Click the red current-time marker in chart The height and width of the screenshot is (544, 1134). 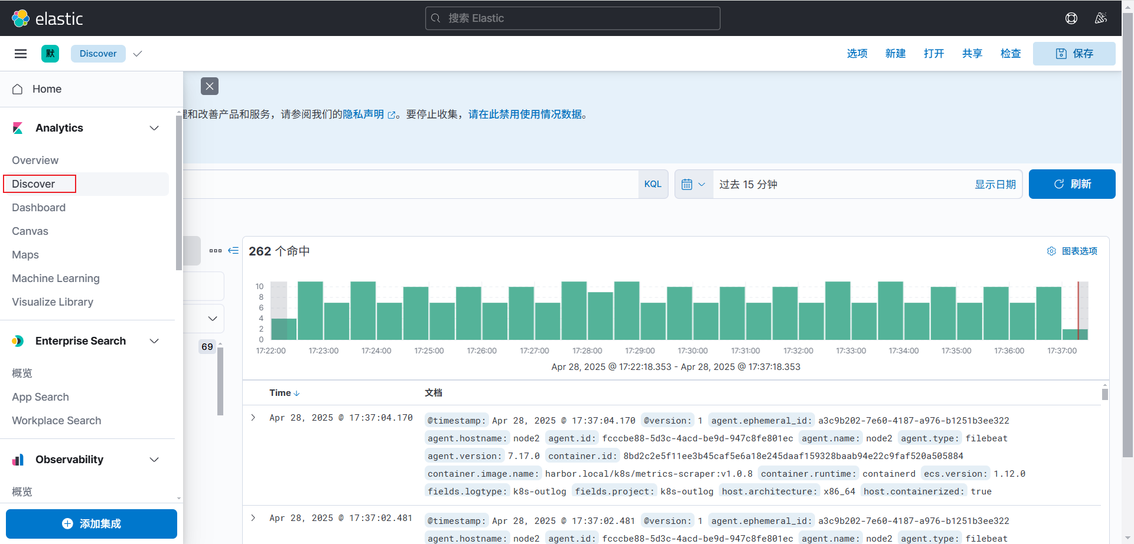click(x=1078, y=310)
